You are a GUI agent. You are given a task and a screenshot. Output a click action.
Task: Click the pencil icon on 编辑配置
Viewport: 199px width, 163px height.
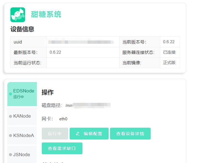click(x=78, y=134)
